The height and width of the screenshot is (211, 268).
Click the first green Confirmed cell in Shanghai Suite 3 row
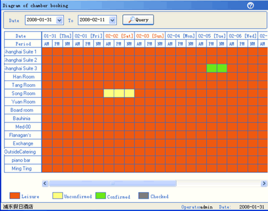(x=212, y=68)
